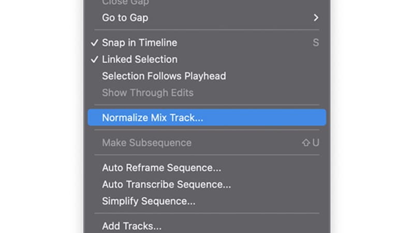Open the Go to Gap menu entry

(x=125, y=18)
